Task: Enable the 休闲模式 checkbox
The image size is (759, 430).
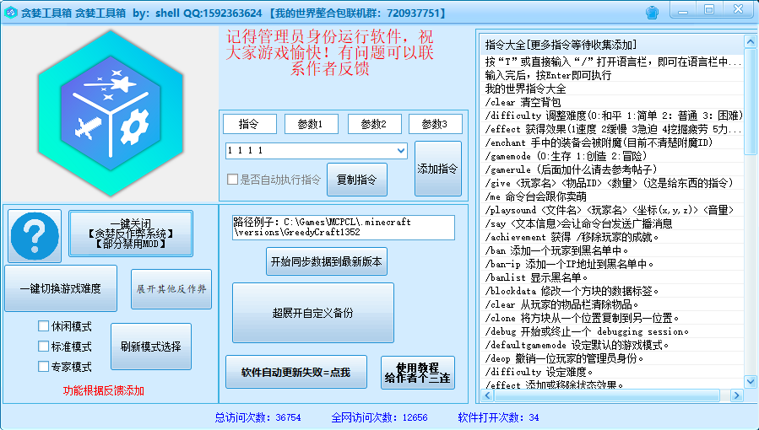Action: [x=44, y=326]
